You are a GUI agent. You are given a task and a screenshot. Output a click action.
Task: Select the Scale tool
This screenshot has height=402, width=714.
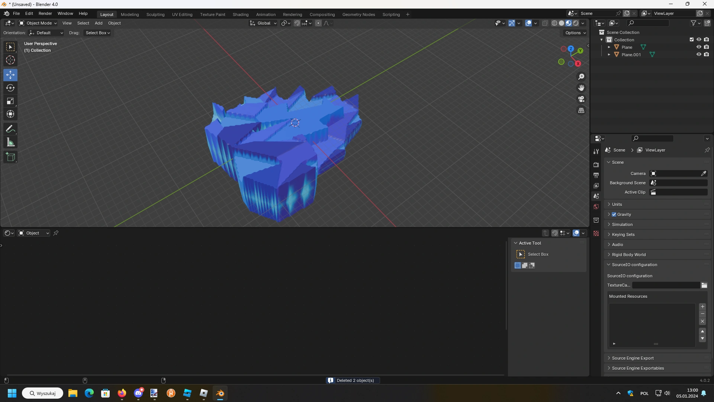point(10,101)
